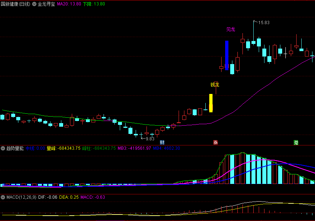This screenshot has height=221, width=315.
Task: Click the 中线: 0.00 value
Action: pos(35,148)
